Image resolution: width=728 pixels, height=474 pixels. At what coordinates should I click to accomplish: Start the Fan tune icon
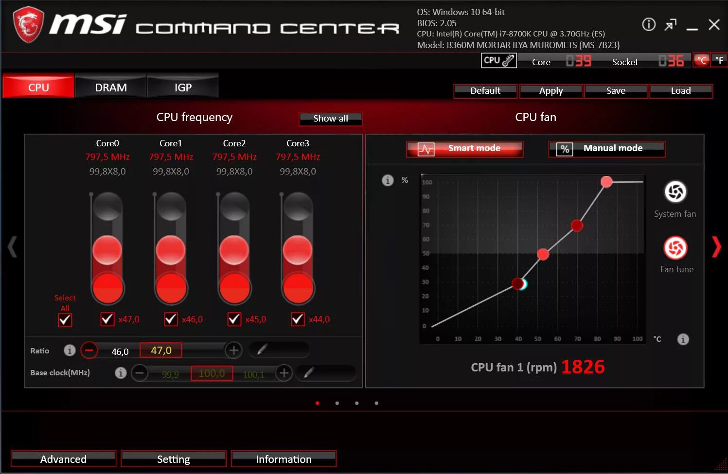pos(675,248)
